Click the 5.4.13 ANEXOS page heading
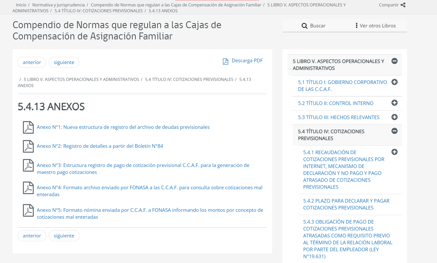437x263 pixels. click(51, 107)
